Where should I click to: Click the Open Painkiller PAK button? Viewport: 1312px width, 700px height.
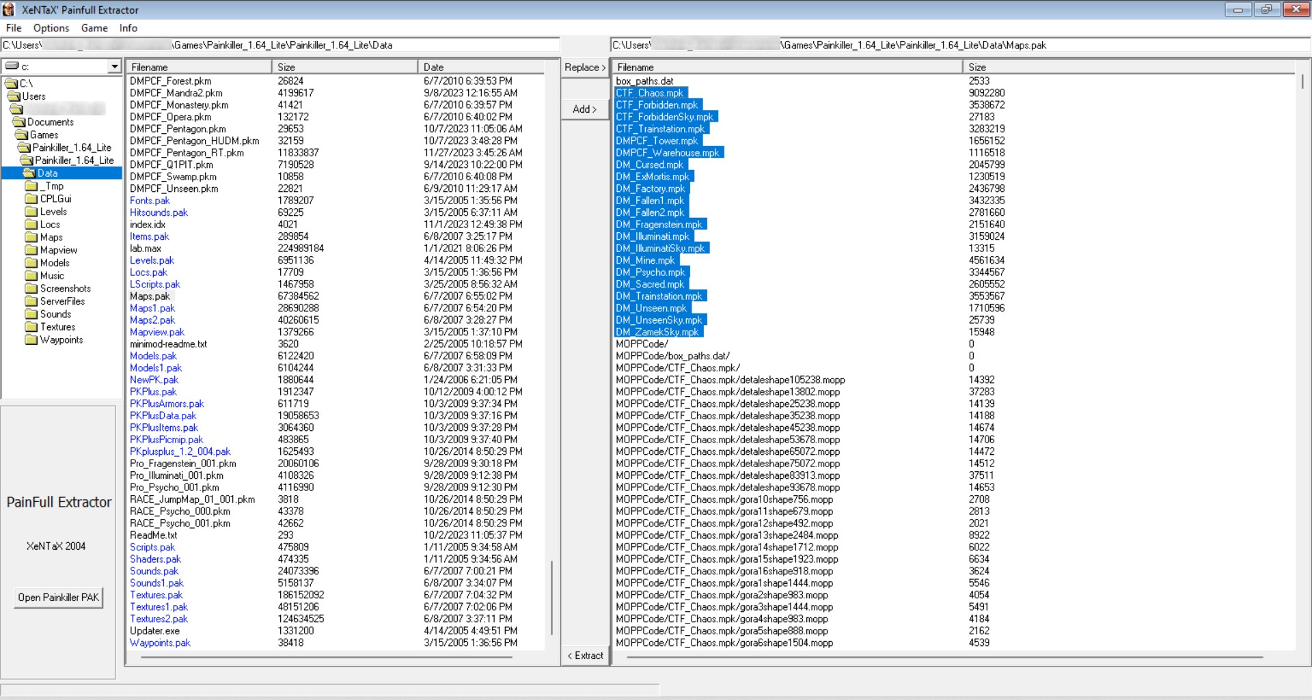(x=59, y=598)
